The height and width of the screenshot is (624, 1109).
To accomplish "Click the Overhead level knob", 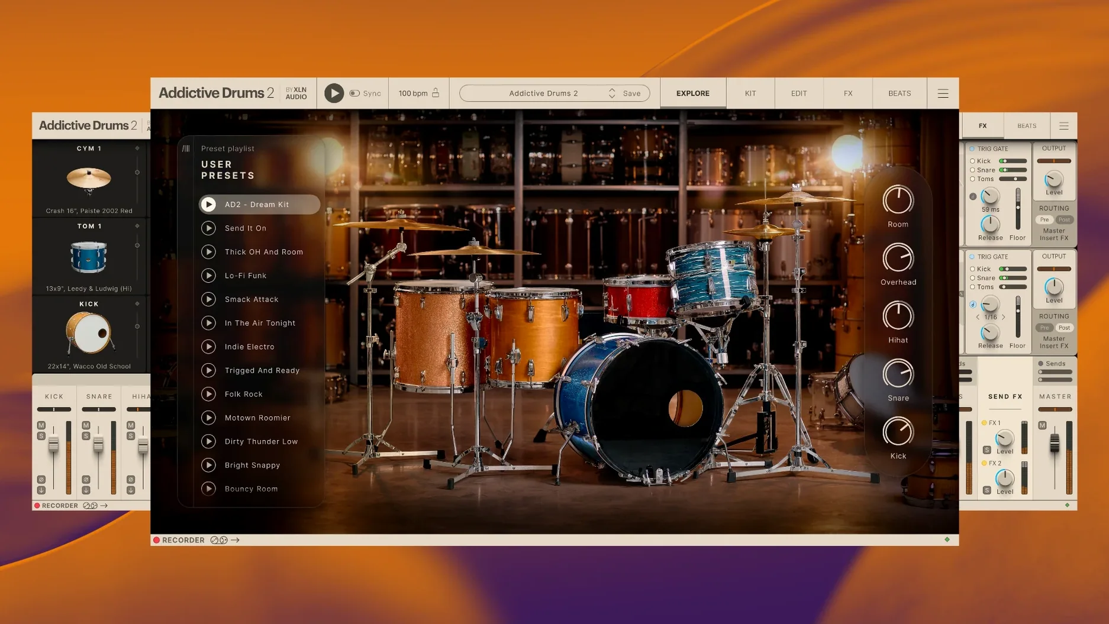I will (x=898, y=258).
